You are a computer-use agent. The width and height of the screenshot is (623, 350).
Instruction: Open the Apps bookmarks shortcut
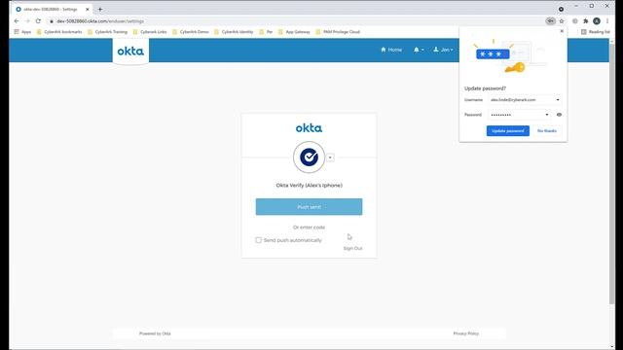[x=22, y=32]
